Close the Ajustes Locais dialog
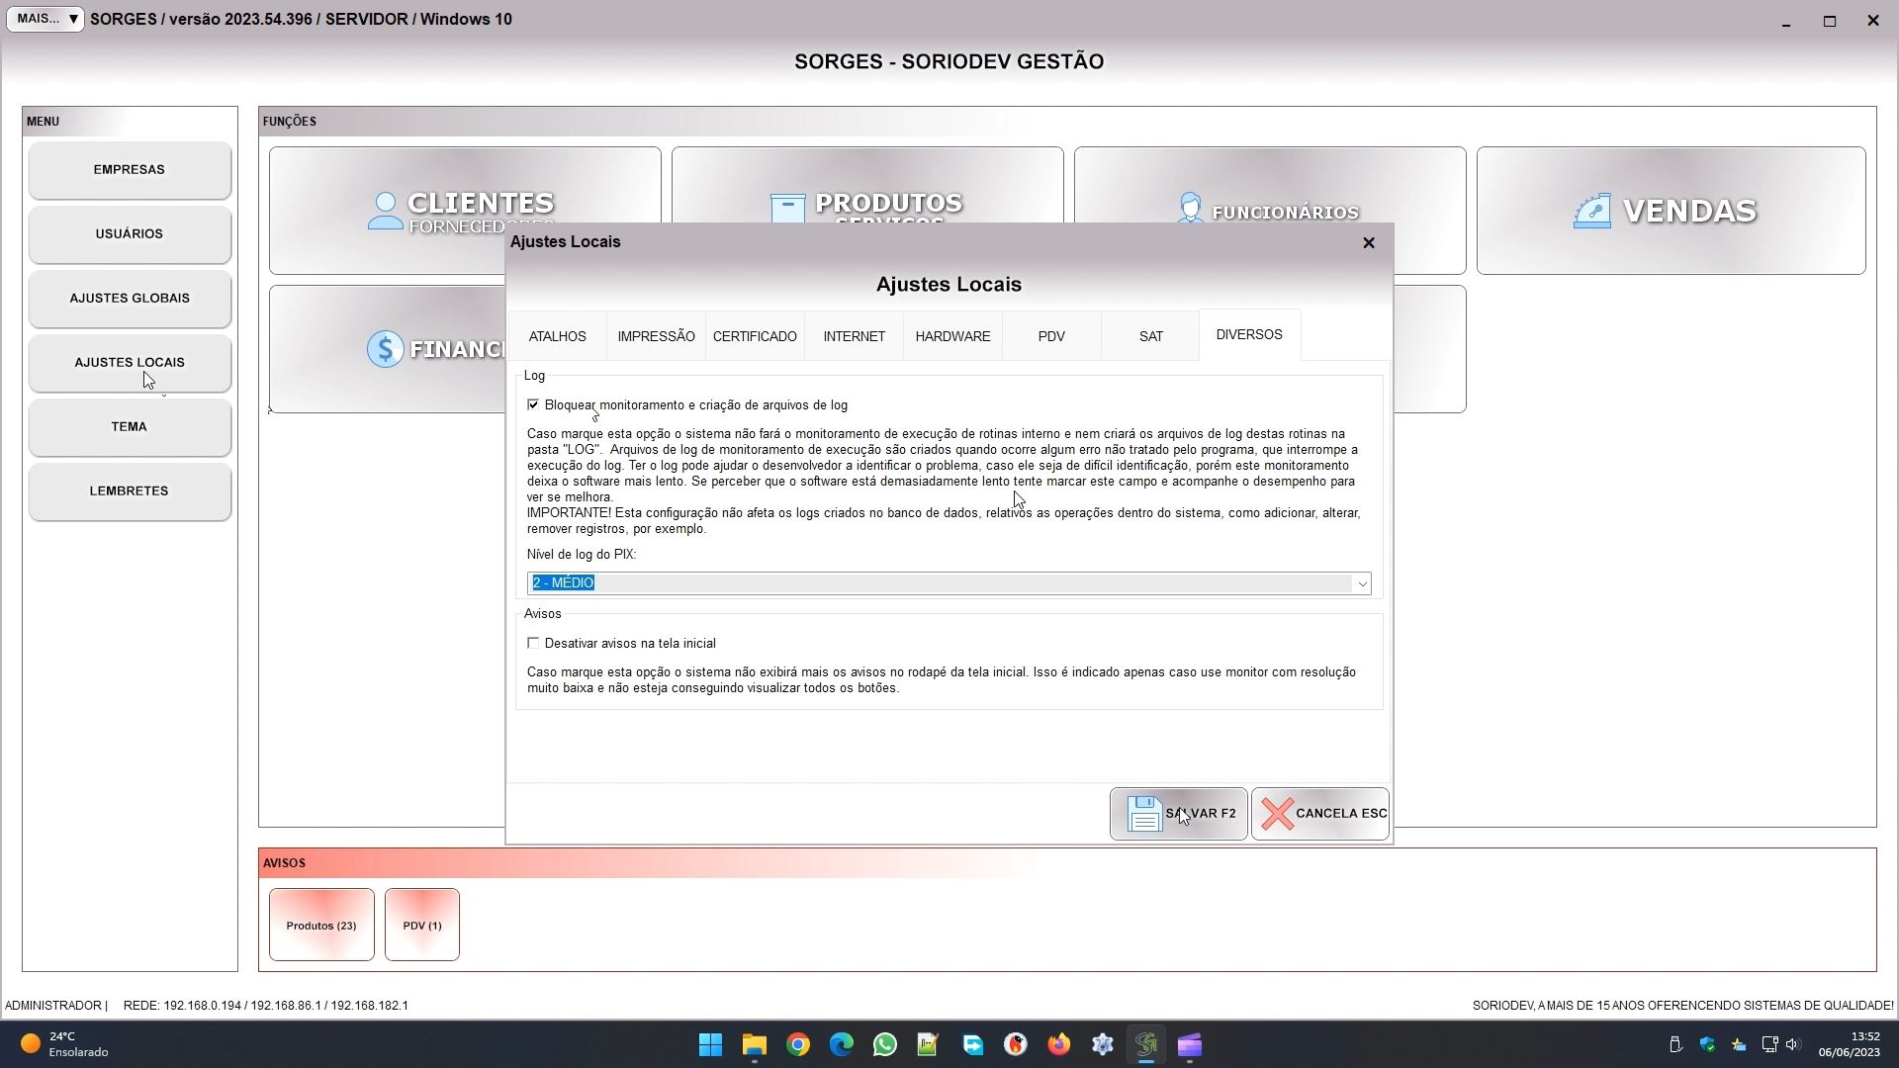Viewport: 1899px width, 1068px height. click(1369, 242)
